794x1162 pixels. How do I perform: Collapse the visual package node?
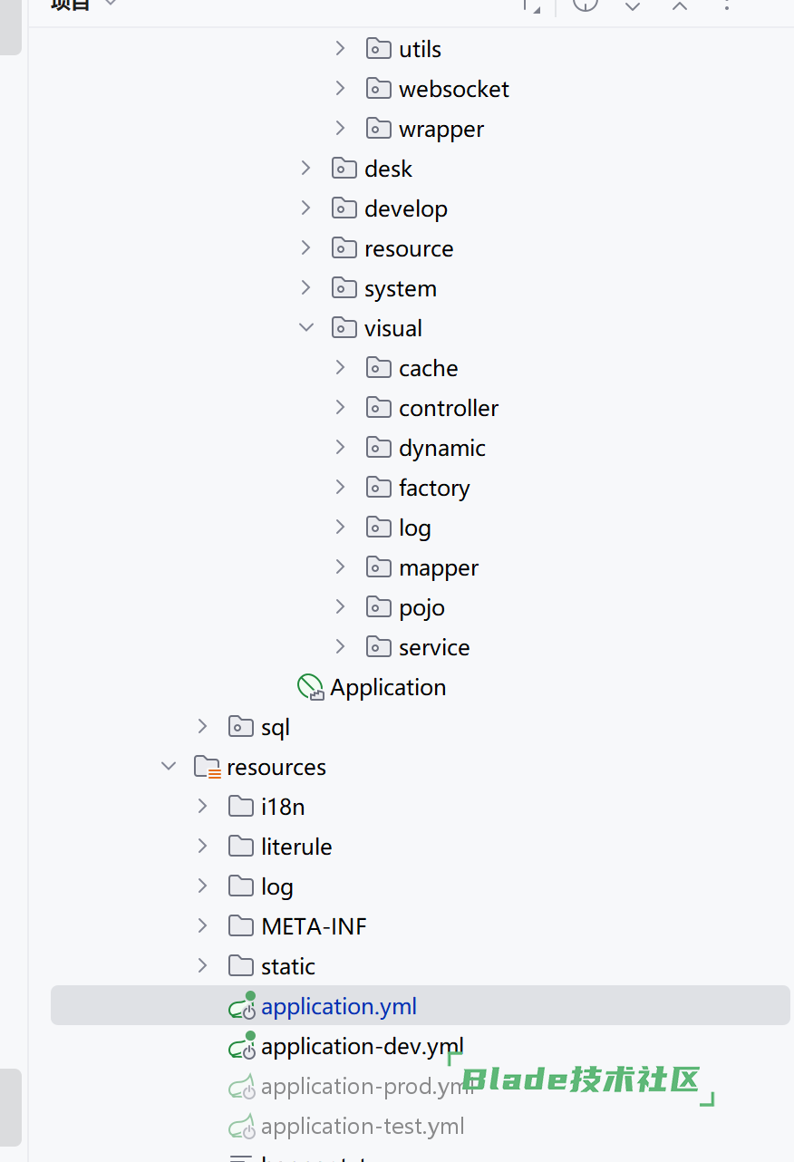306,328
